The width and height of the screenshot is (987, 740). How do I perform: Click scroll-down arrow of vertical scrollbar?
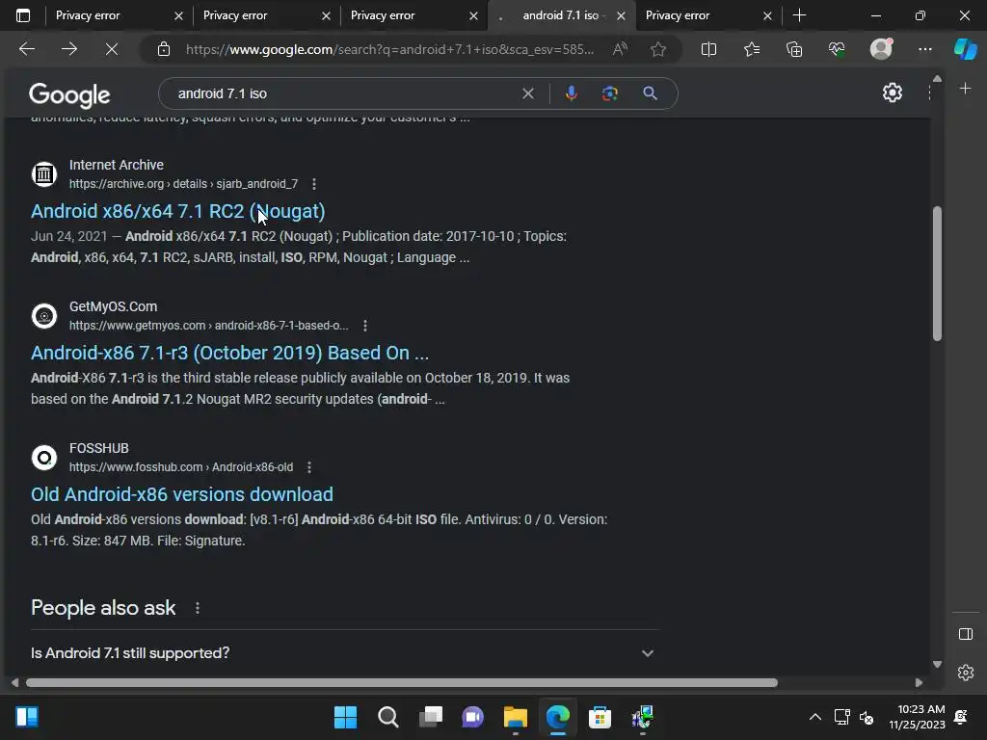click(x=937, y=664)
